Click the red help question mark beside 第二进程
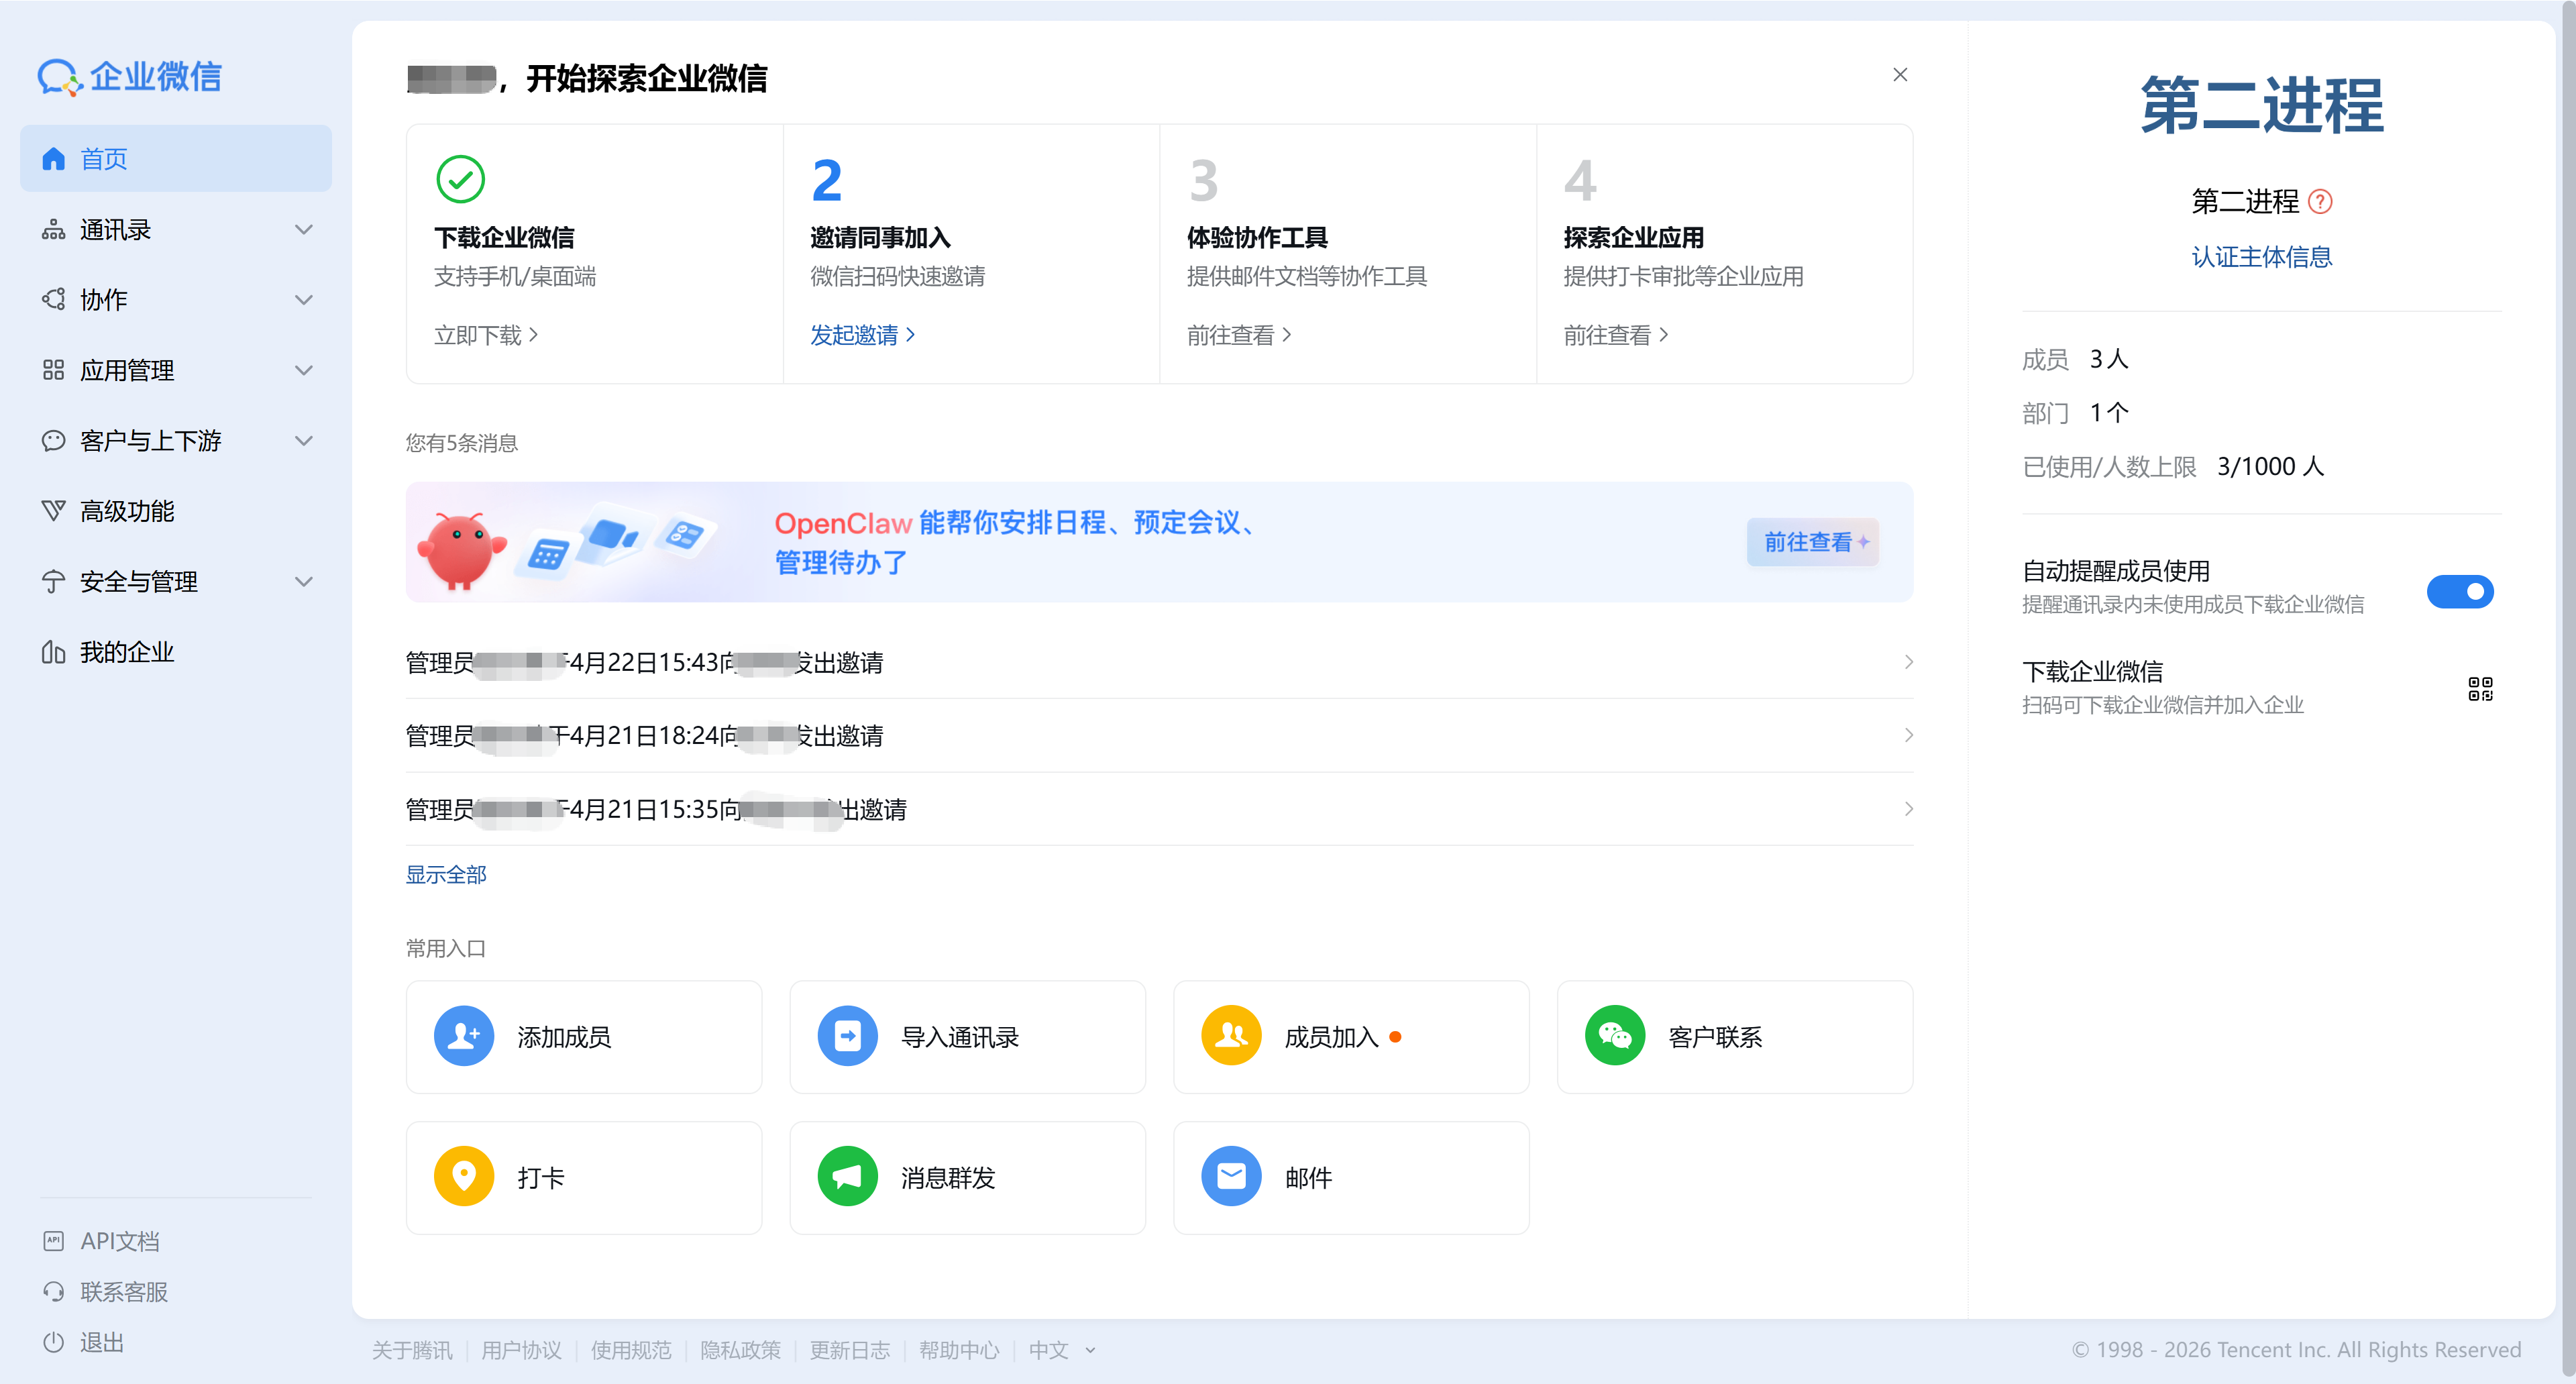This screenshot has width=2576, height=1384. click(2320, 202)
